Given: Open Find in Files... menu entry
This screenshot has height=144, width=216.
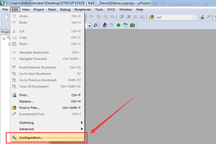Looking at the screenshot, I should click(x=48, y=108).
